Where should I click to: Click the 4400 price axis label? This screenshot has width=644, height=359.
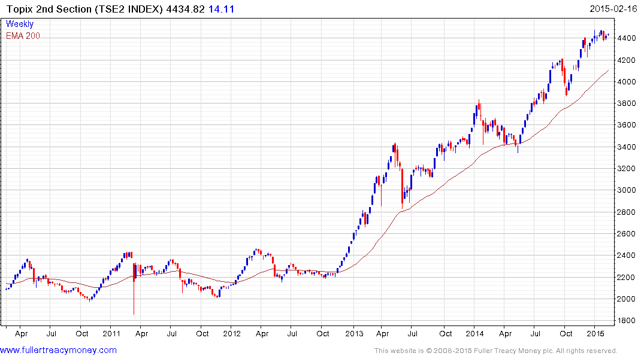tap(627, 38)
